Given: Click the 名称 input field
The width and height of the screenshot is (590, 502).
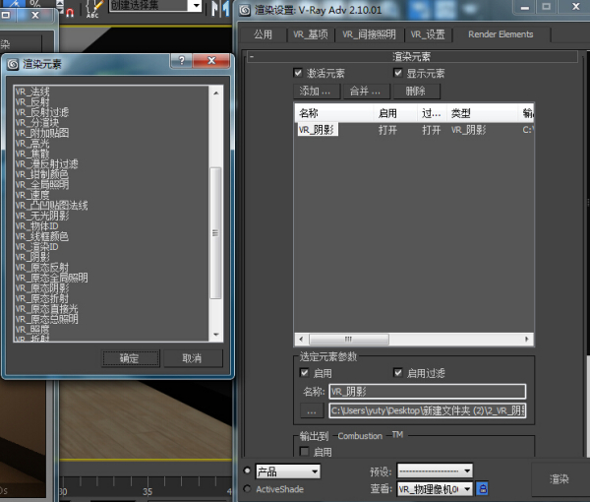Looking at the screenshot, I should coord(428,392).
